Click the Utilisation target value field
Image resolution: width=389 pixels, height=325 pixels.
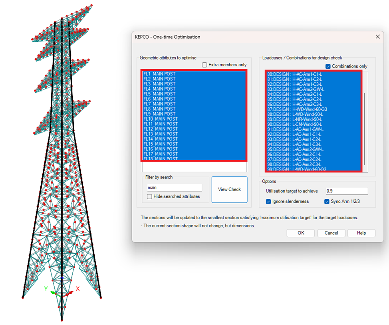click(x=346, y=191)
